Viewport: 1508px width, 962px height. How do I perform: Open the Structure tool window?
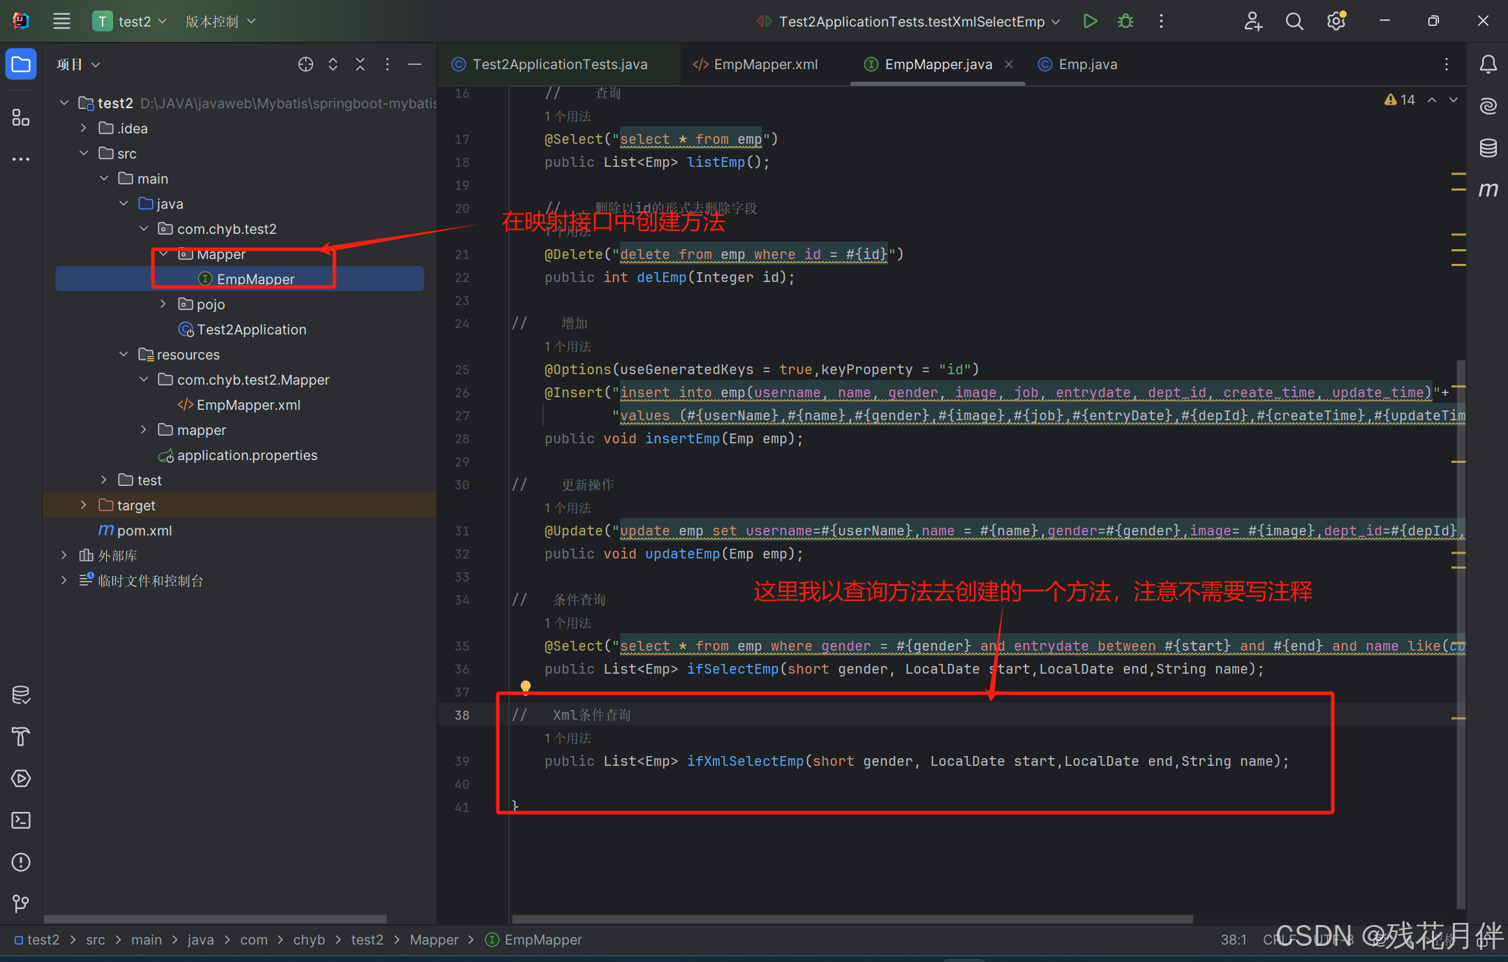coord(21,117)
